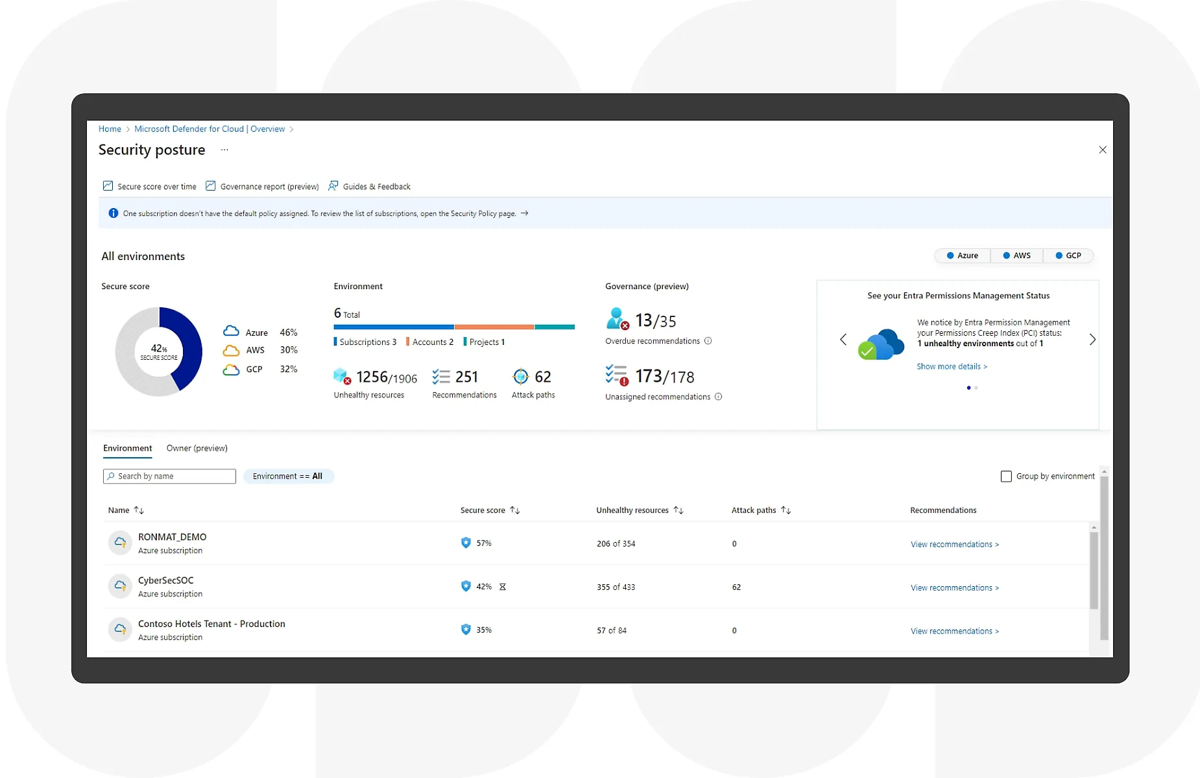This screenshot has height=778, width=1200.
Task: Open the Environment == All filter
Action: (x=288, y=477)
